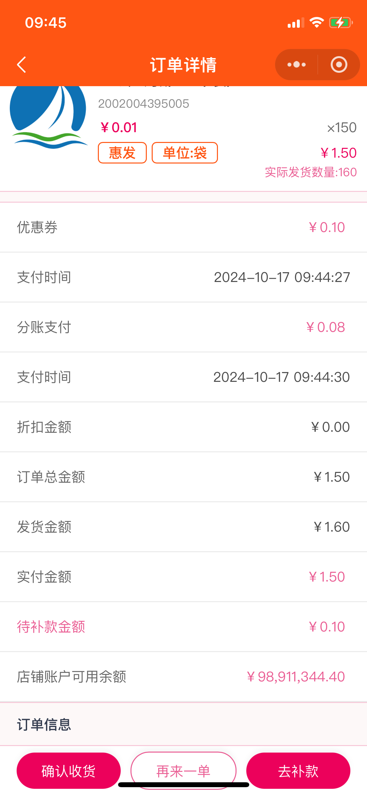Tap the back arrow icon
This screenshot has height=795, width=367.
(x=22, y=65)
